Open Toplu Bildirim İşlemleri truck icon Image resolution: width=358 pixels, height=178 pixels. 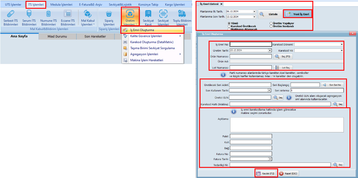click(x=182, y=14)
